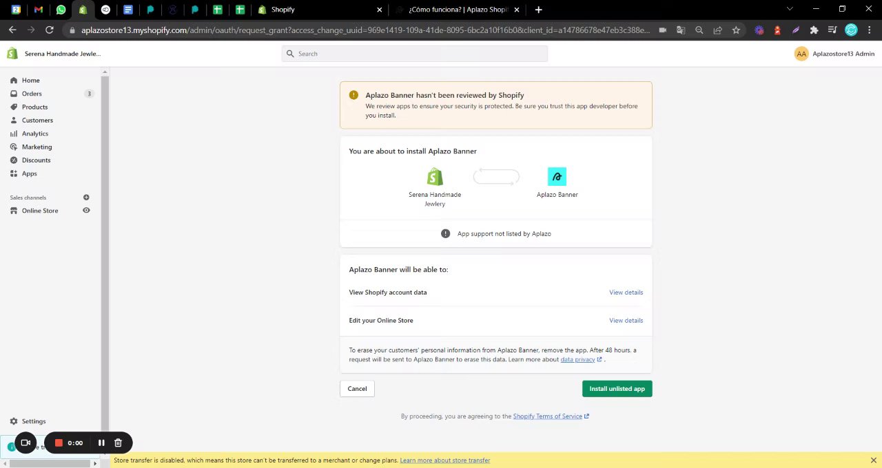Click the media control icon in Chrome toolbar

click(x=832, y=30)
